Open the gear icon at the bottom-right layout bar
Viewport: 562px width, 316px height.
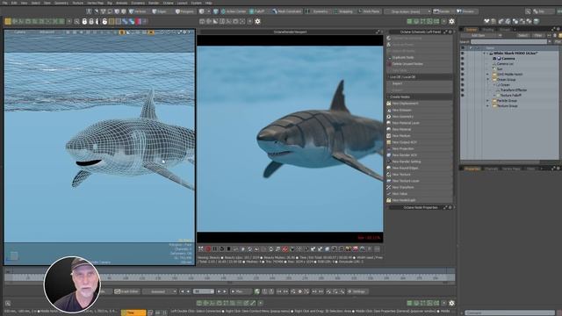point(451,303)
